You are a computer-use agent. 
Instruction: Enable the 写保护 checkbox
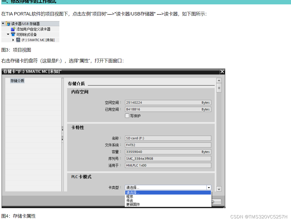(x=127, y=116)
